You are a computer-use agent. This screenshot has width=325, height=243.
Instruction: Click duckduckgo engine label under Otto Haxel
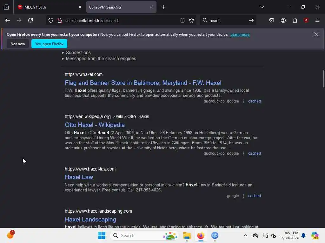pos(214,153)
